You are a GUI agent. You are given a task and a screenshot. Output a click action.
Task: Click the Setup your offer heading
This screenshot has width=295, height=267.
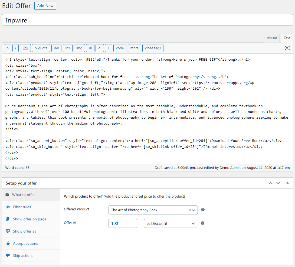(21, 183)
